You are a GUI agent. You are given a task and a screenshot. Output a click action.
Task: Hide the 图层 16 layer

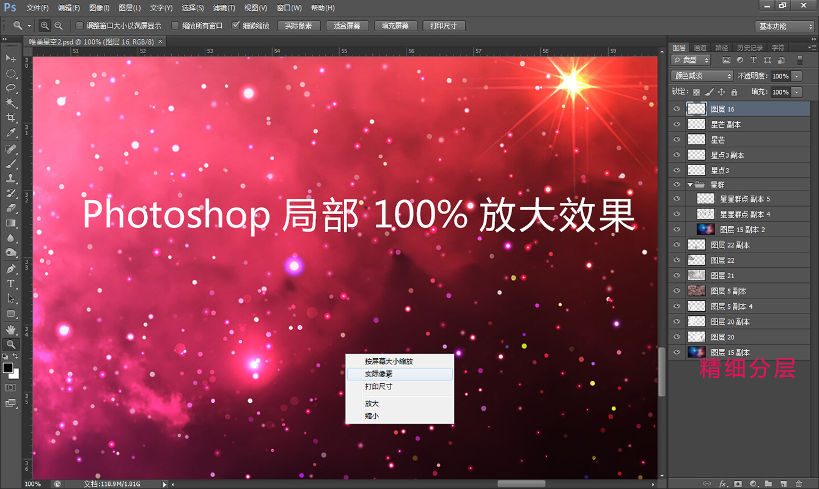[677, 109]
